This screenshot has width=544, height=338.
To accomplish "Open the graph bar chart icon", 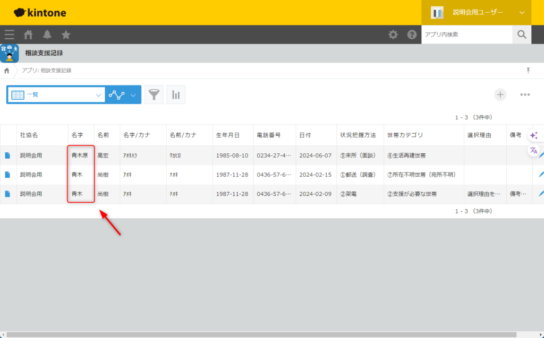I will [176, 95].
